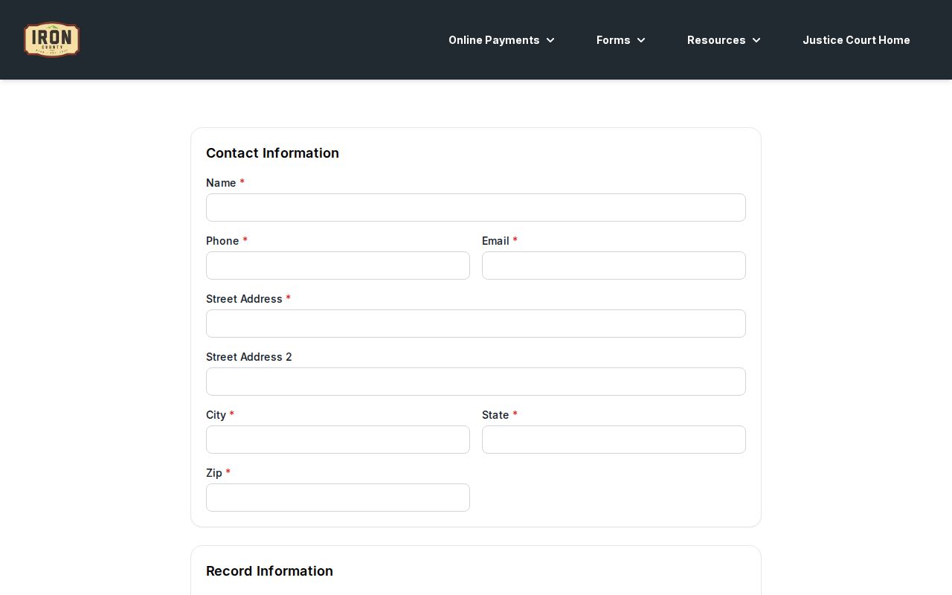Click the Contact Information heading
The height and width of the screenshot is (595, 952).
pyautogui.click(x=272, y=153)
